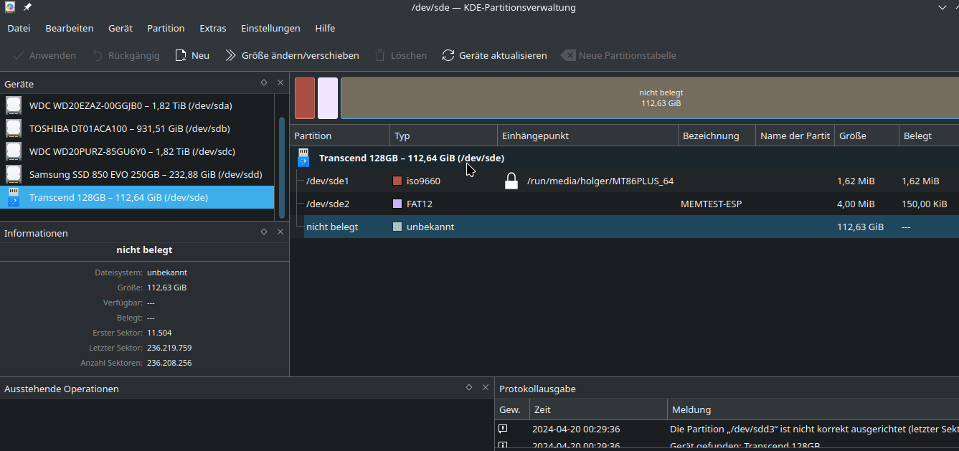Select WDC WD20EZAZ device /dev/sda
Image resolution: width=959 pixels, height=451 pixels.
click(x=131, y=105)
